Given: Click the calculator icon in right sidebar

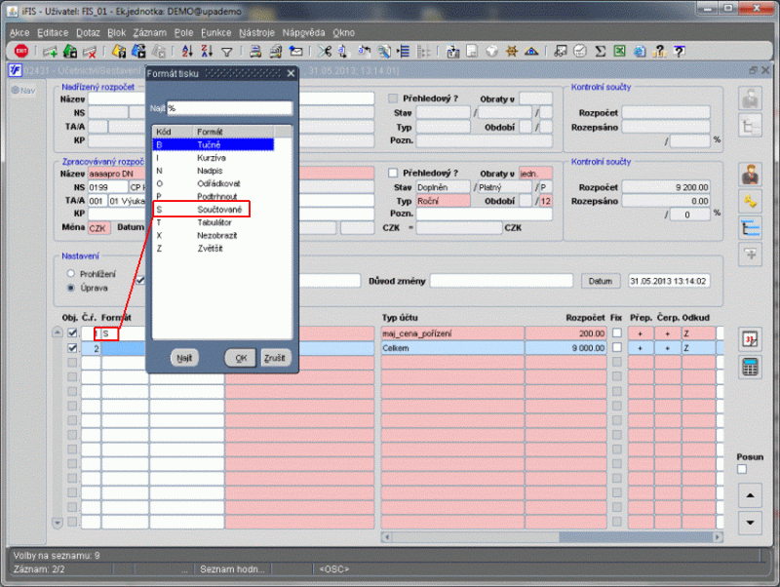Looking at the screenshot, I should click(x=751, y=367).
